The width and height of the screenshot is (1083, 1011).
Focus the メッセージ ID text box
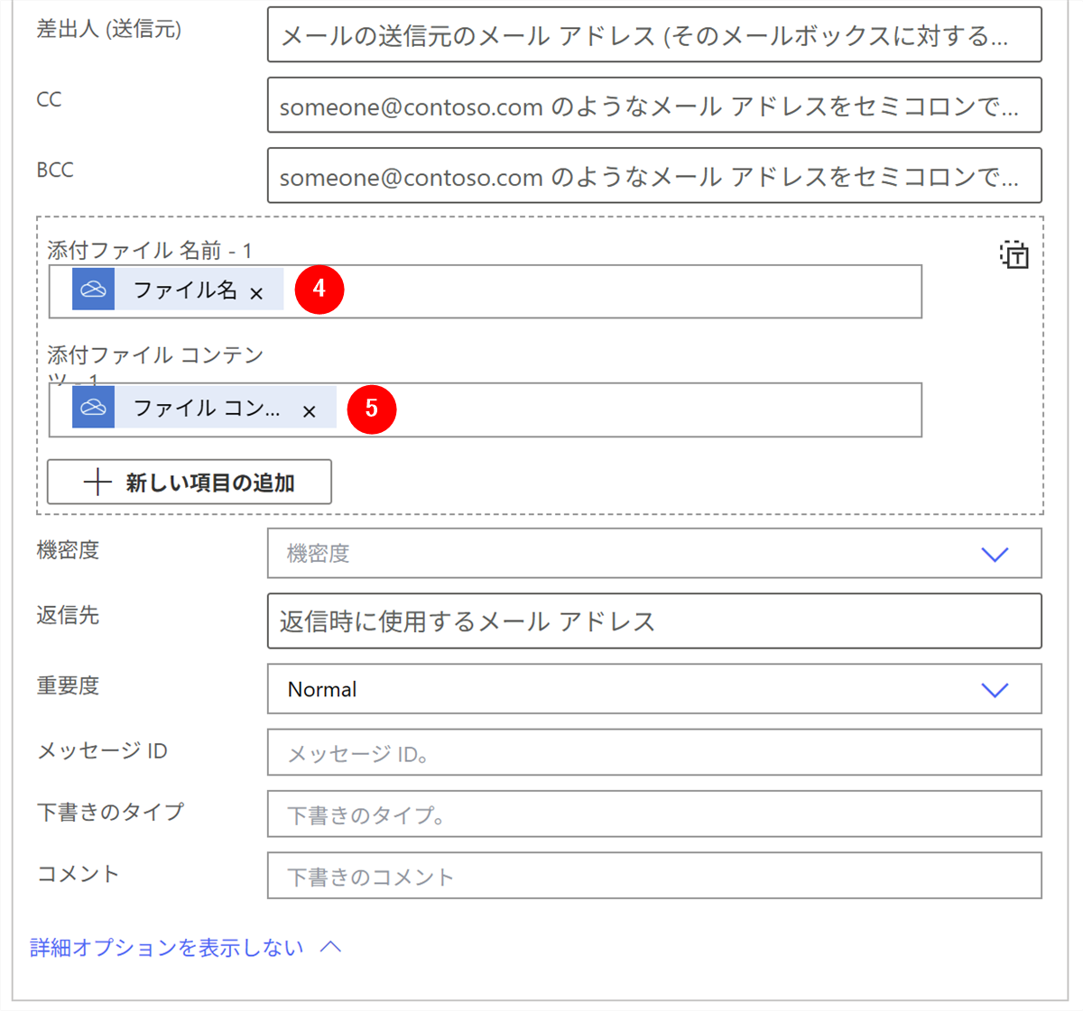click(x=653, y=753)
